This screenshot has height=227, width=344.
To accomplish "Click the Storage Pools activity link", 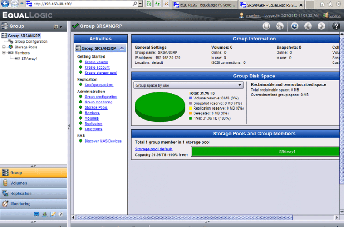I will (x=96, y=107).
